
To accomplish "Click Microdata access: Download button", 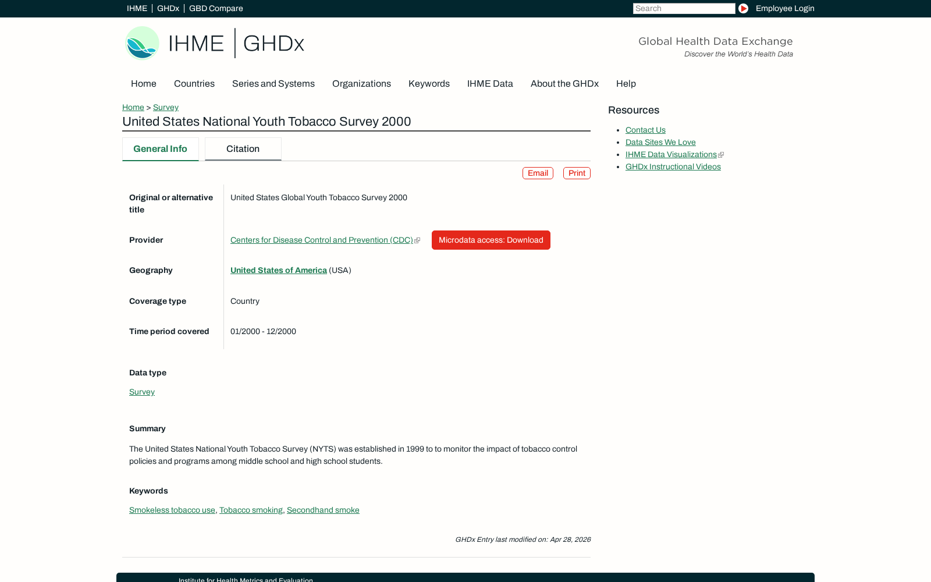I will [491, 240].
